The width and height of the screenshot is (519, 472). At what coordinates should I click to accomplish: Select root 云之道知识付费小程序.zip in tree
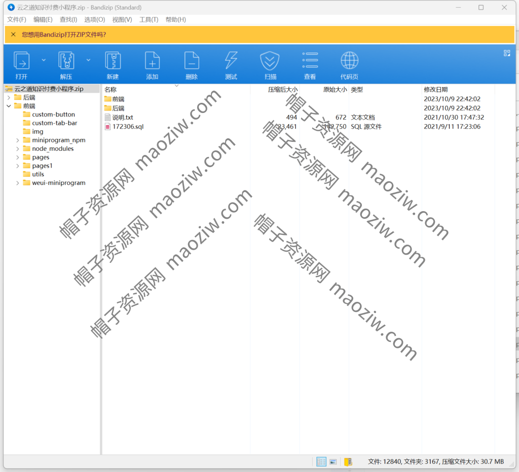point(49,89)
